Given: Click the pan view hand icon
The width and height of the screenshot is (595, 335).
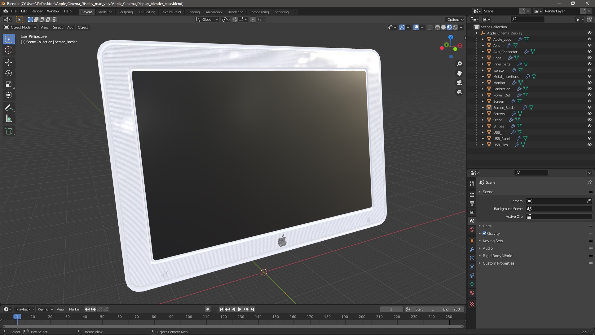Looking at the screenshot, I should (459, 73).
